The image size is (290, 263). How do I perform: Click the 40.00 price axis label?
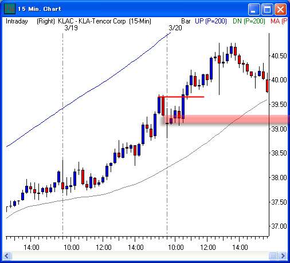coord(279,80)
